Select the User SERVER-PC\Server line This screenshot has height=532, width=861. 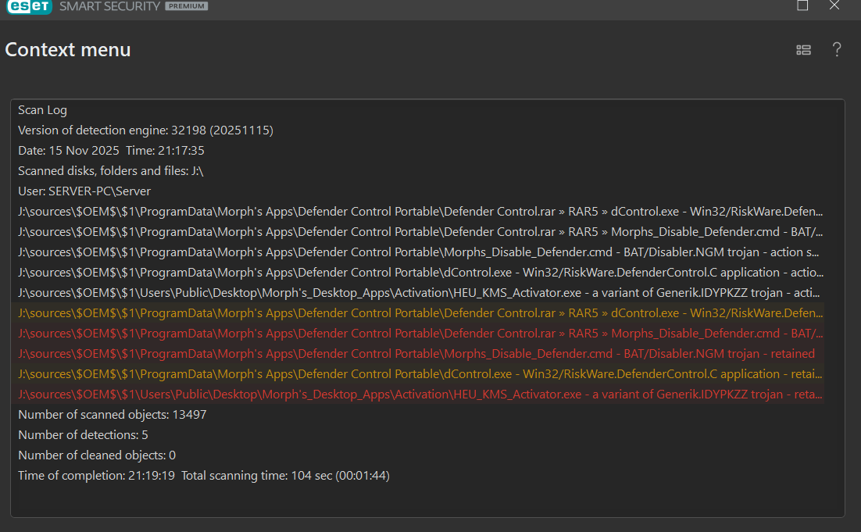84,191
